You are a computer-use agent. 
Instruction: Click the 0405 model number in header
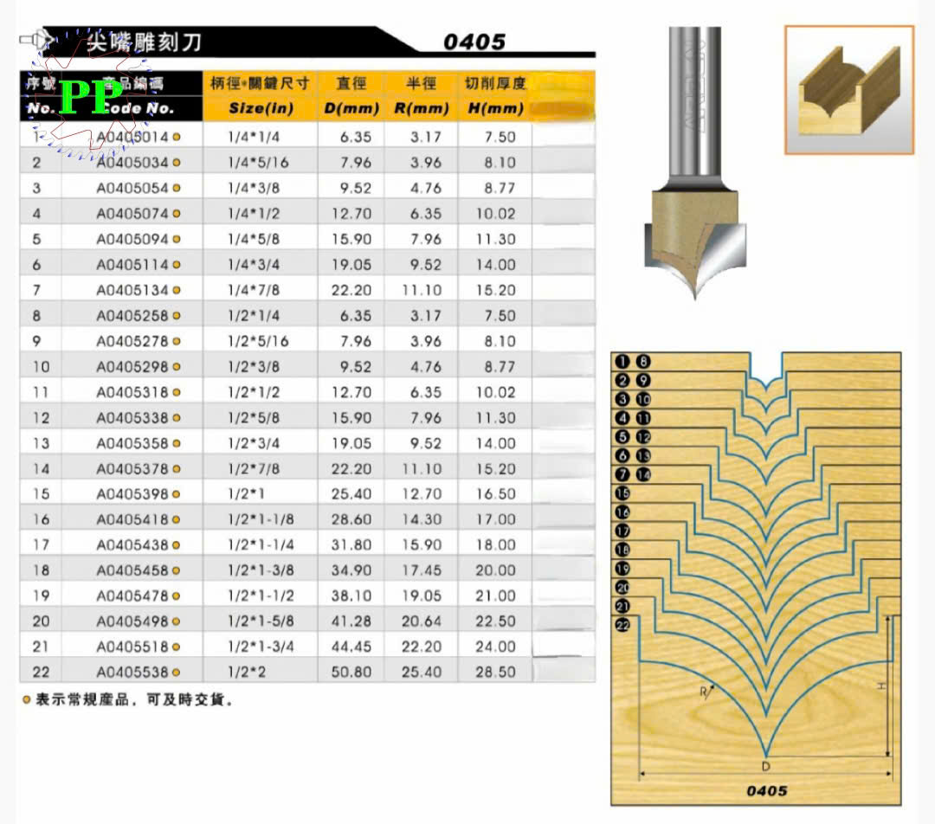coord(474,42)
